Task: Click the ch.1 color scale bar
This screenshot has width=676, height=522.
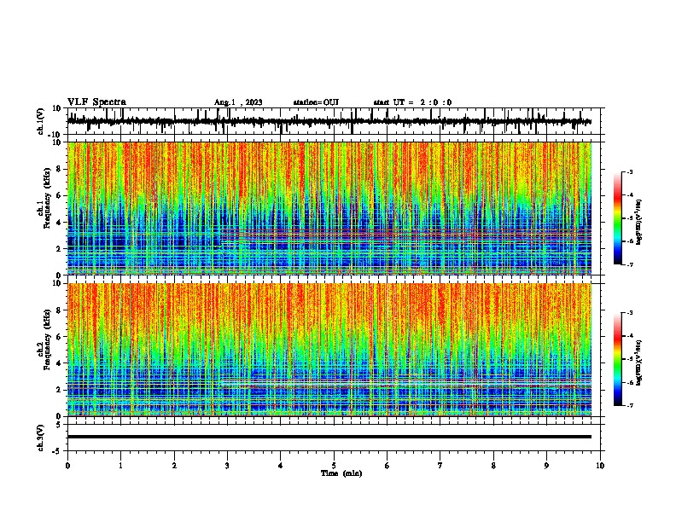Action: (x=617, y=218)
